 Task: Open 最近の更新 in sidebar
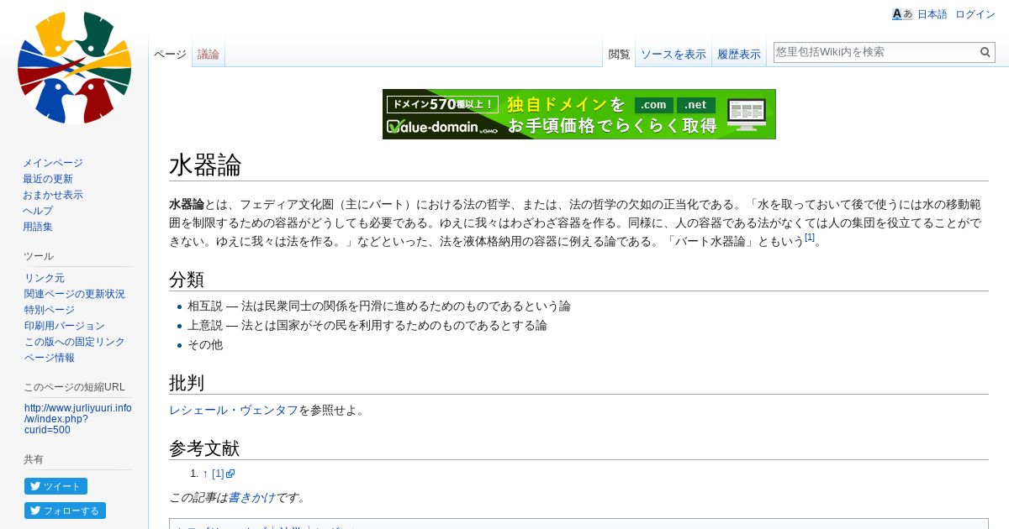tap(48, 179)
